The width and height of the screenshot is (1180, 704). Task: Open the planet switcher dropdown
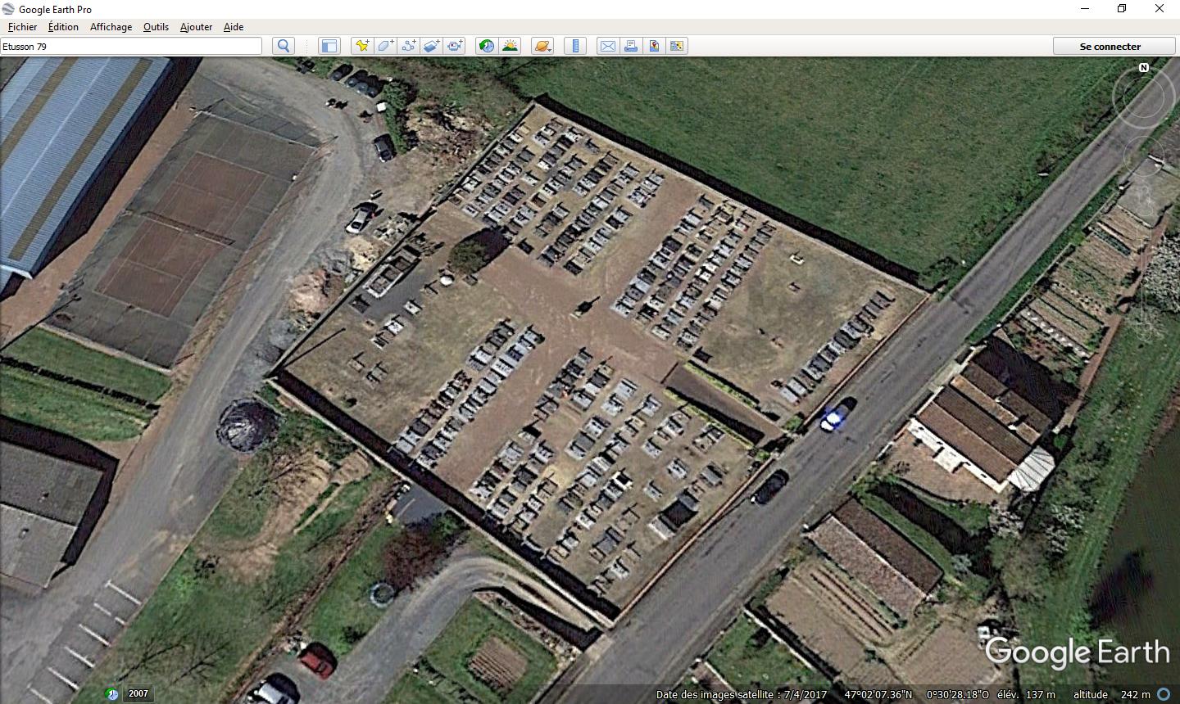tap(542, 46)
